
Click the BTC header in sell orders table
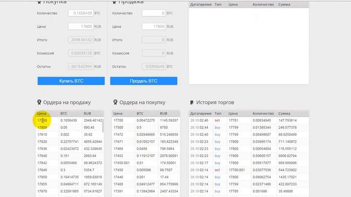tap(64, 113)
